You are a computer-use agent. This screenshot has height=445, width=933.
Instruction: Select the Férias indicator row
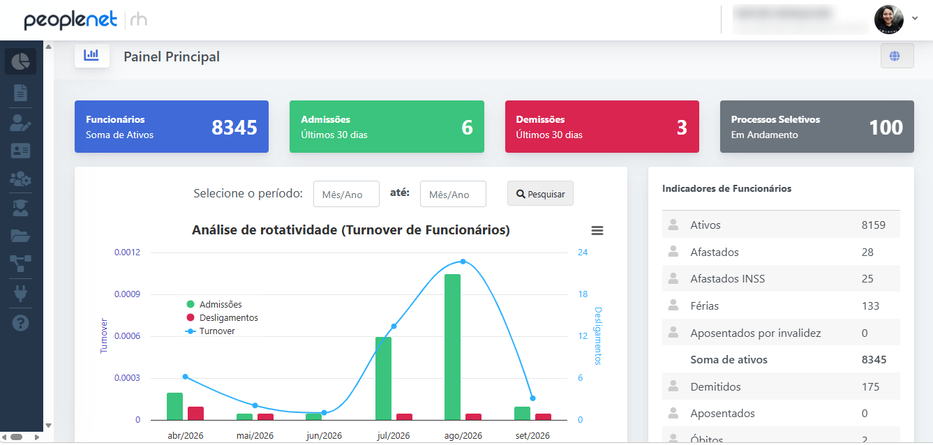point(781,306)
